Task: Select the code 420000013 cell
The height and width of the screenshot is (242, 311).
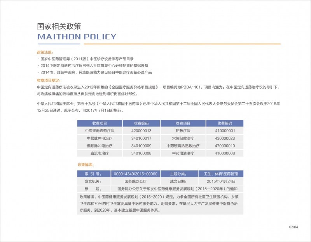Action: point(141,131)
